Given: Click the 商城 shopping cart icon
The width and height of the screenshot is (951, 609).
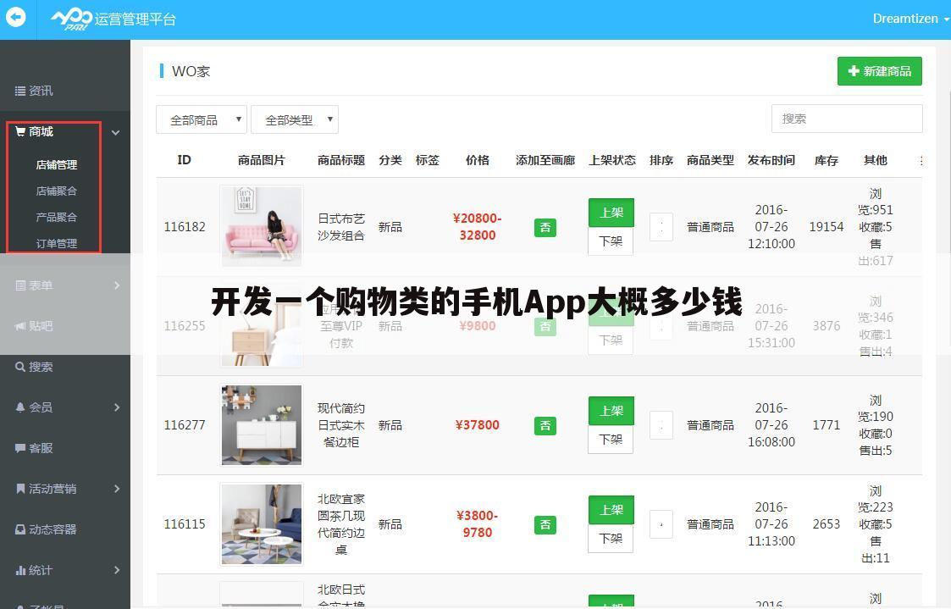Looking at the screenshot, I should point(20,131).
